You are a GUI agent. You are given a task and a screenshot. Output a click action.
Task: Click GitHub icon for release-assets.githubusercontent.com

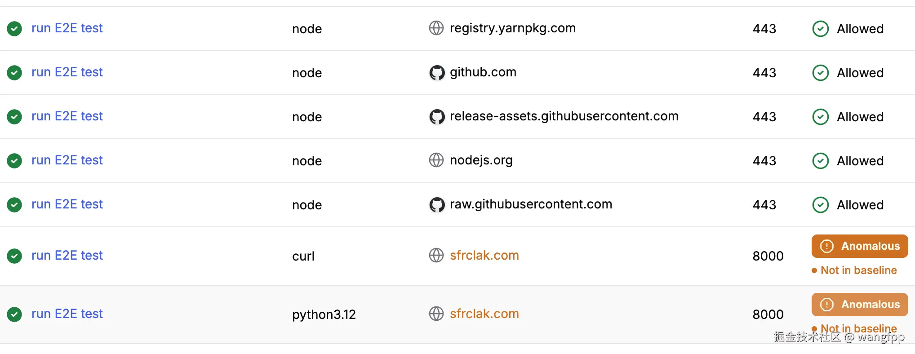pos(436,116)
